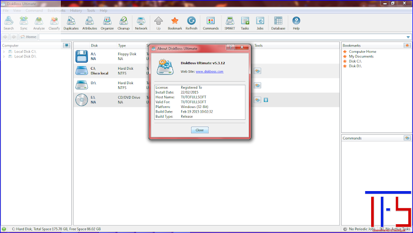Click Commands panel header icon
This screenshot has height=233, width=413.
pyautogui.click(x=407, y=138)
